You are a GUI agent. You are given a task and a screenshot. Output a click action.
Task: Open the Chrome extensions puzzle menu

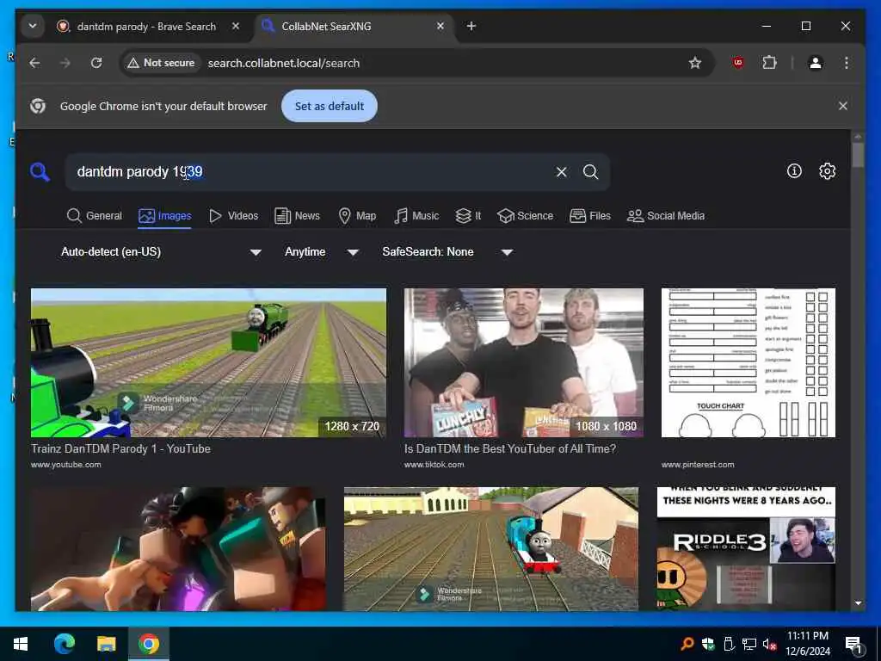(770, 63)
